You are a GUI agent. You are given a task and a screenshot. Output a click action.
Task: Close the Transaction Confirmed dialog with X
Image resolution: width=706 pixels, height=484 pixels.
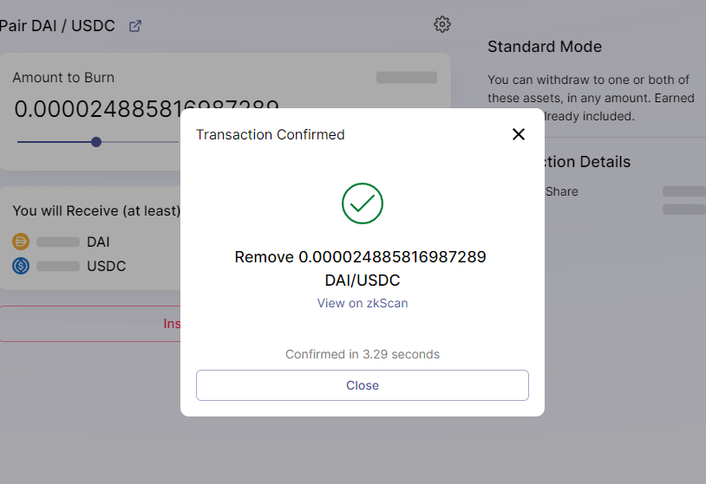(519, 134)
